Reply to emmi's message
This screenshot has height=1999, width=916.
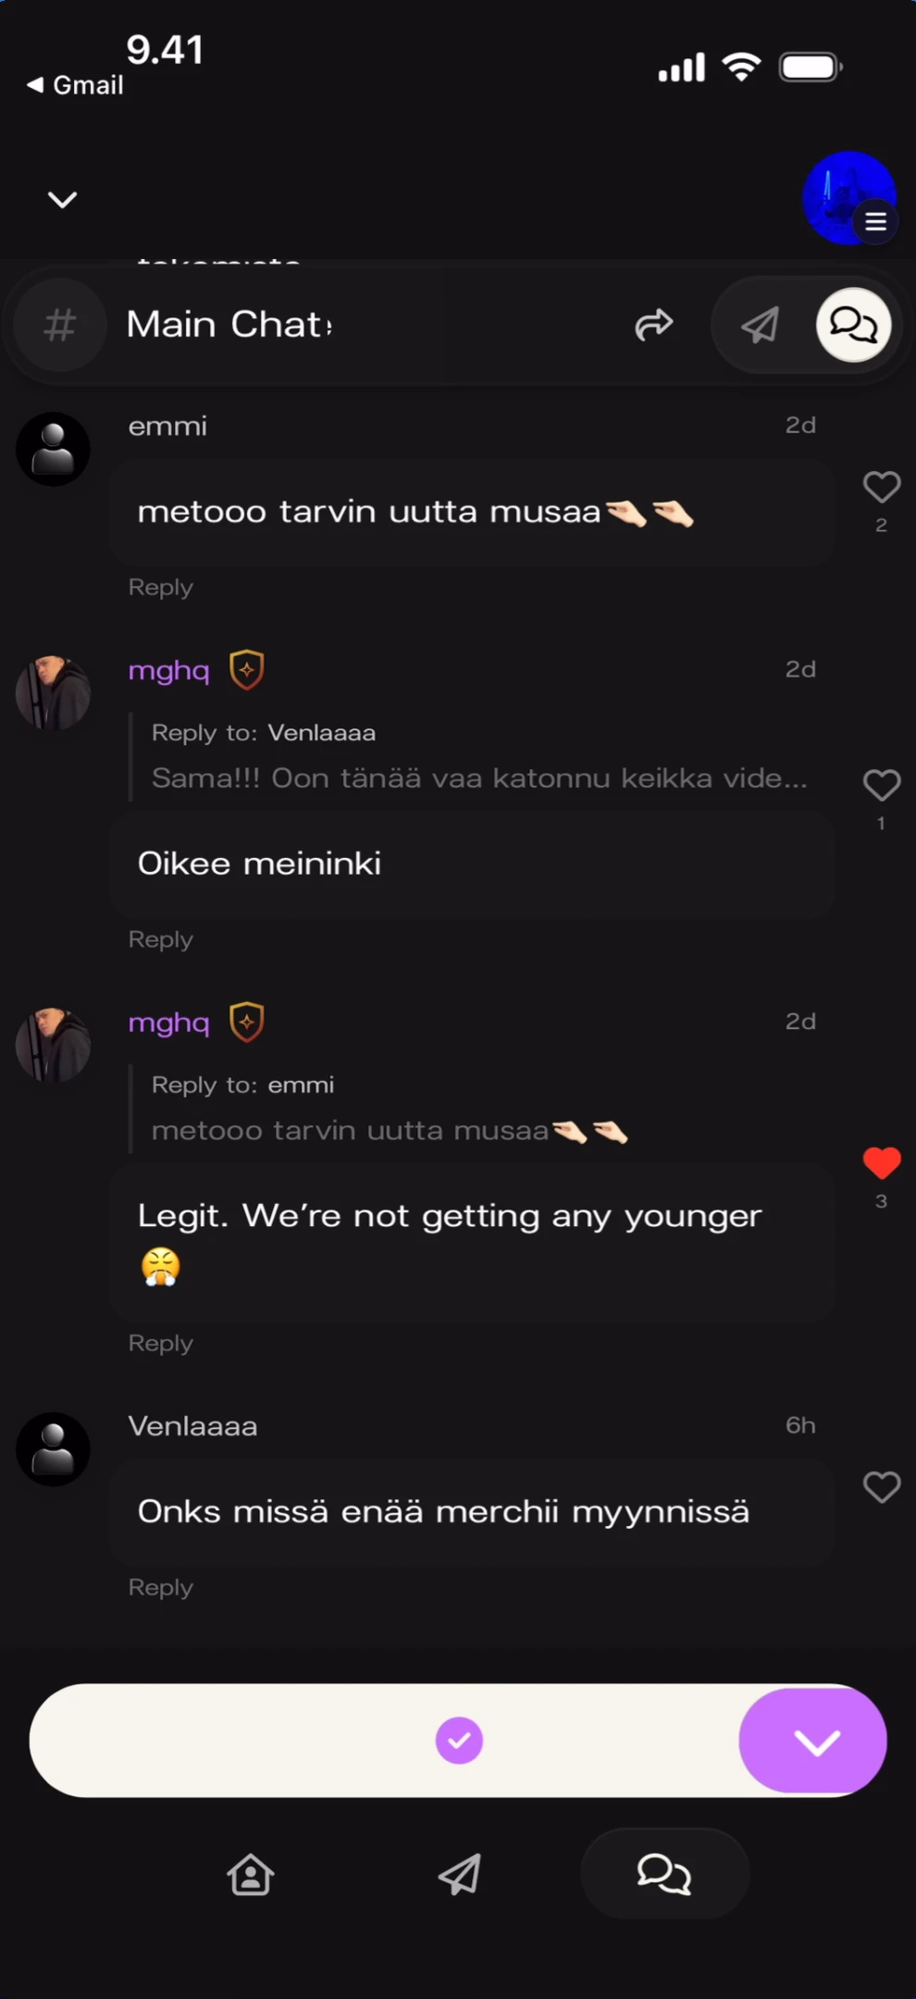pos(159,587)
